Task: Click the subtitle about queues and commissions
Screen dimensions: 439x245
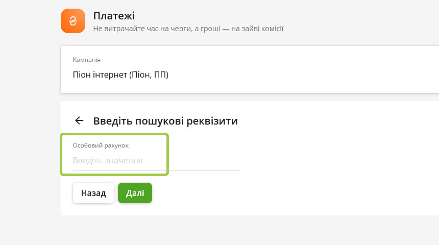Action: point(188,29)
